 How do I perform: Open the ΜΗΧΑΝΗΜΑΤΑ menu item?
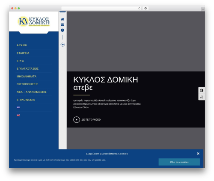click(x=27, y=77)
